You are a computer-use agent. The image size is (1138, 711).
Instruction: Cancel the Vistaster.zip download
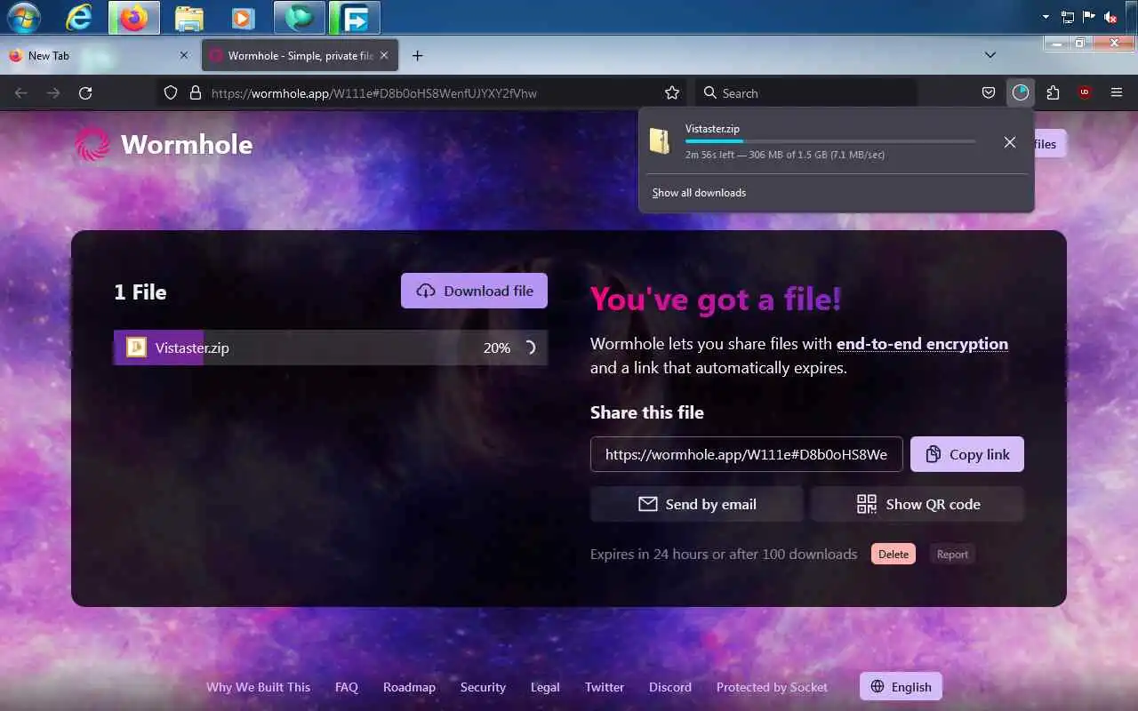1010,142
